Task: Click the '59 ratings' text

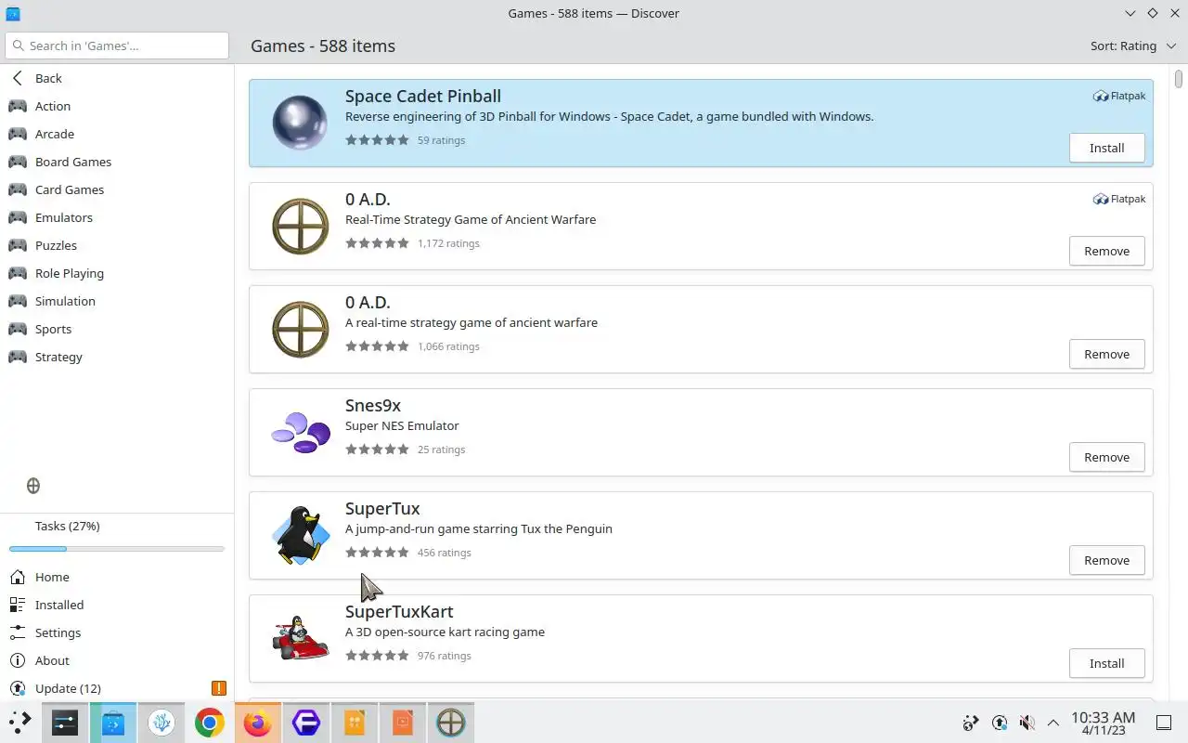Action: pyautogui.click(x=441, y=140)
